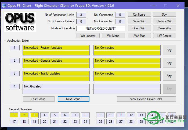
Task: Click Close Win button
Action: click(164, 28)
